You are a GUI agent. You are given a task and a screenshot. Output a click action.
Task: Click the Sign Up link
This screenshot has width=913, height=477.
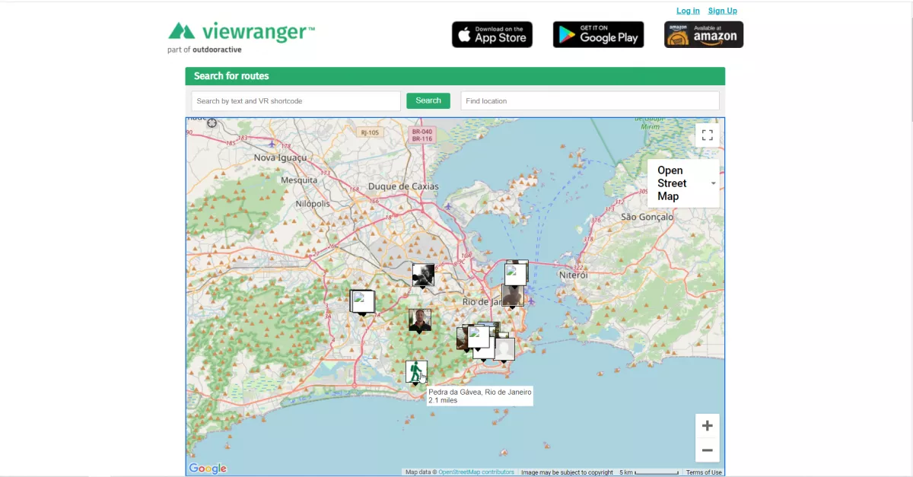[722, 11]
